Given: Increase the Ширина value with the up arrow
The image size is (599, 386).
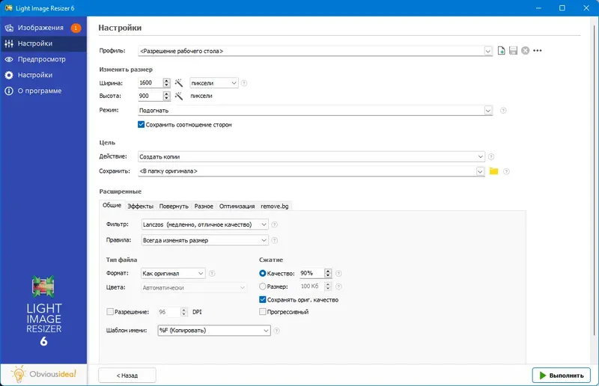Looking at the screenshot, I should coord(166,81).
